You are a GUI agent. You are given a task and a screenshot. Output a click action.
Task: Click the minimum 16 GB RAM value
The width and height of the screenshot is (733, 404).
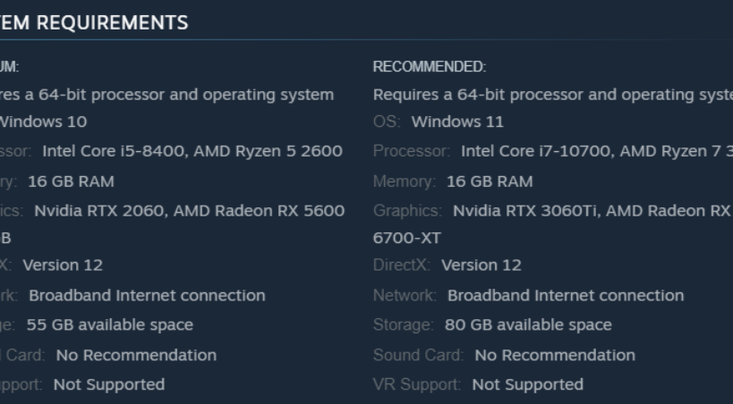[x=71, y=181]
